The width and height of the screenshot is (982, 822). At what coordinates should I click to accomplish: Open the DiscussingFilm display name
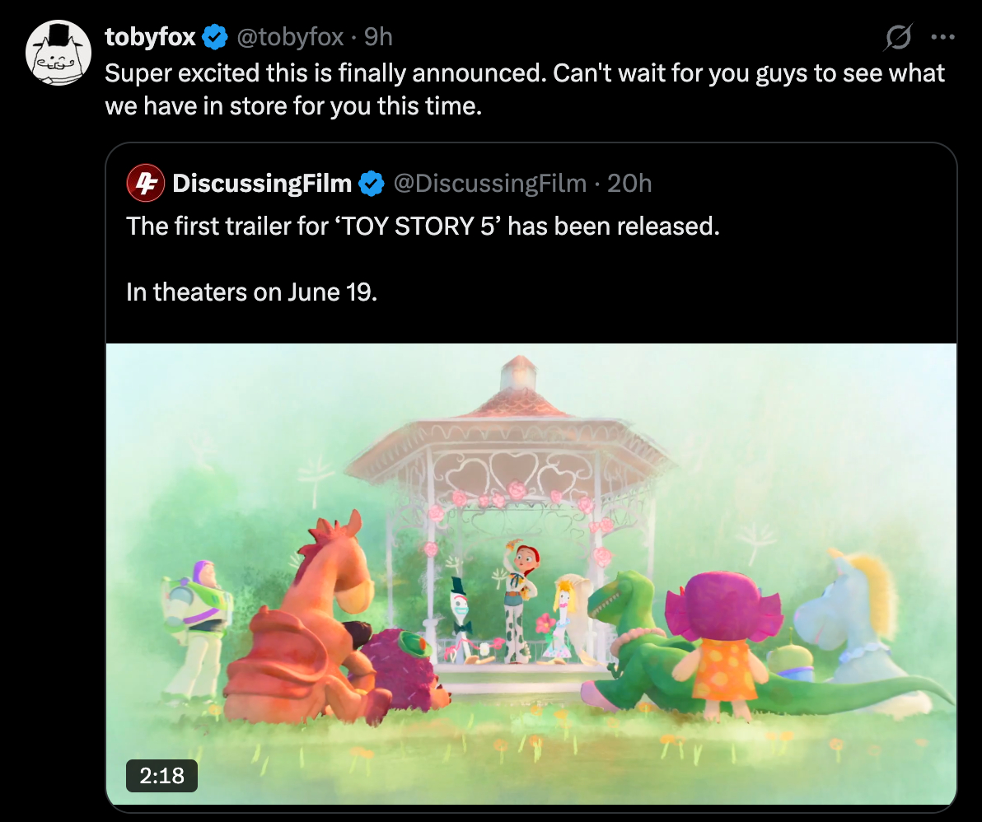pyautogui.click(x=262, y=183)
